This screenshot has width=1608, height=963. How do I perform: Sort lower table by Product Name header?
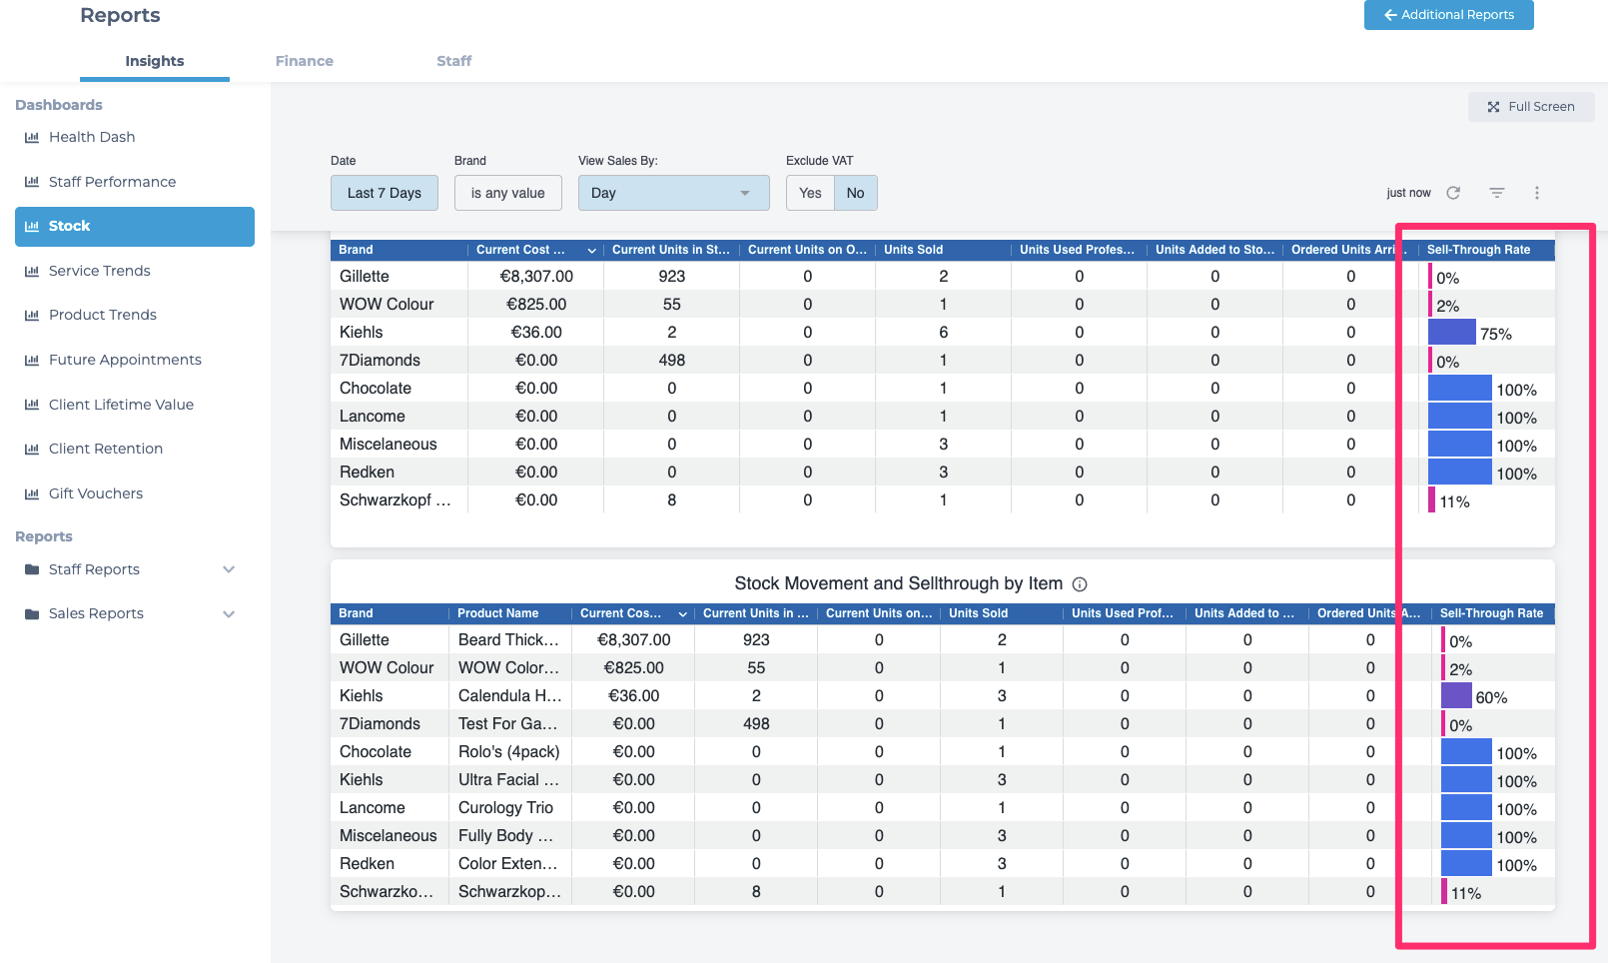click(497, 613)
